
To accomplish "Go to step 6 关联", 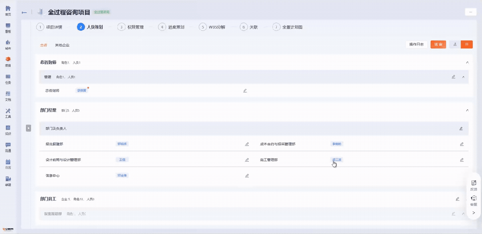I will coord(249,27).
